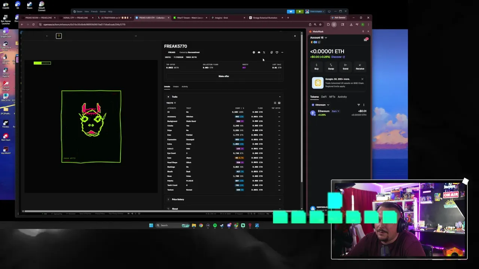Select the item thumbnail in the modal header

point(59,36)
